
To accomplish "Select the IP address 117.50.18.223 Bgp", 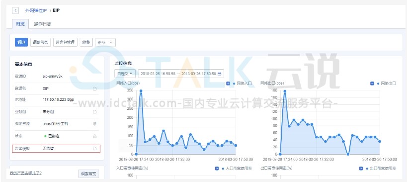I will pos(59,99).
